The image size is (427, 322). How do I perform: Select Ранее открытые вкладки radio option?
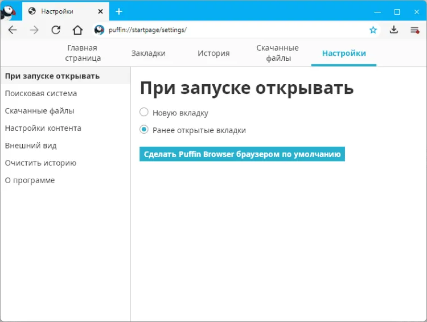(x=144, y=129)
